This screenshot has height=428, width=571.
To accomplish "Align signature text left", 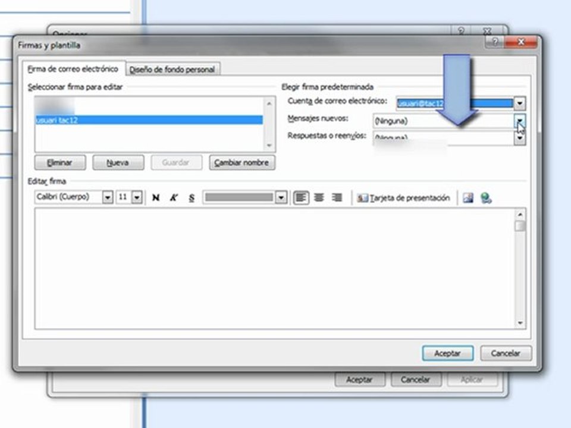I will [301, 197].
